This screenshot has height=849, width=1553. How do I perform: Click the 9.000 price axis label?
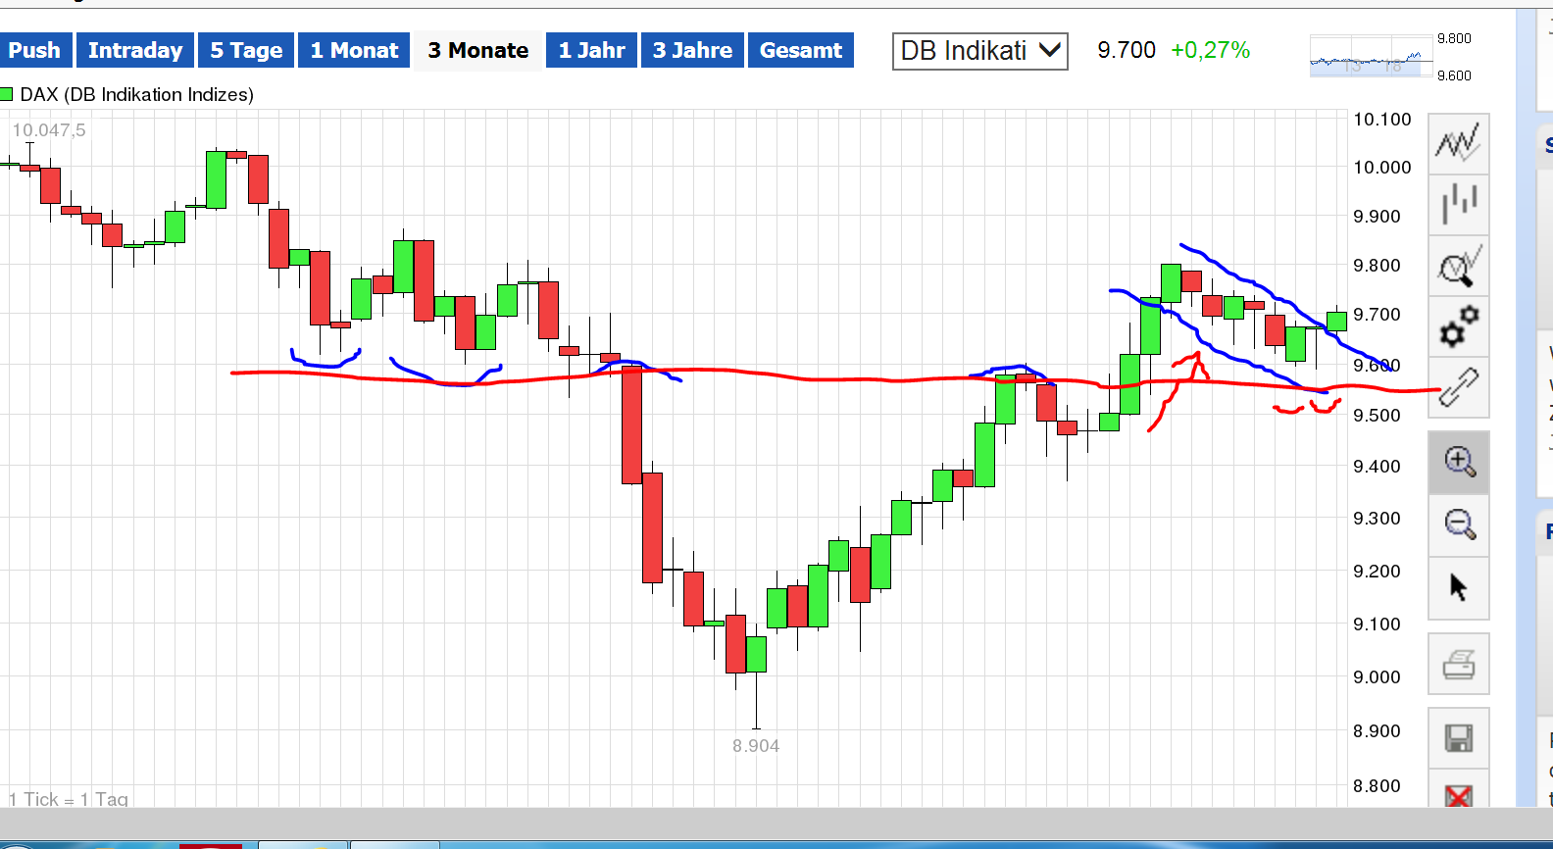1377,677
